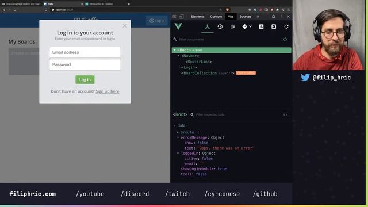Open the Timeline history tab in Vue devtools
368x207 pixels.
click(220, 27)
